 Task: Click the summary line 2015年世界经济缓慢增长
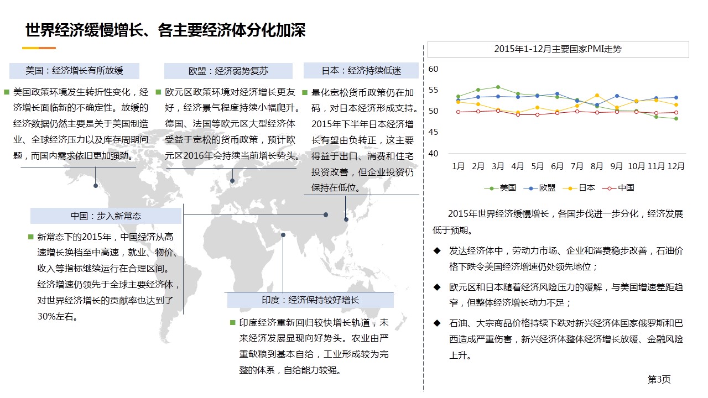(x=558, y=222)
